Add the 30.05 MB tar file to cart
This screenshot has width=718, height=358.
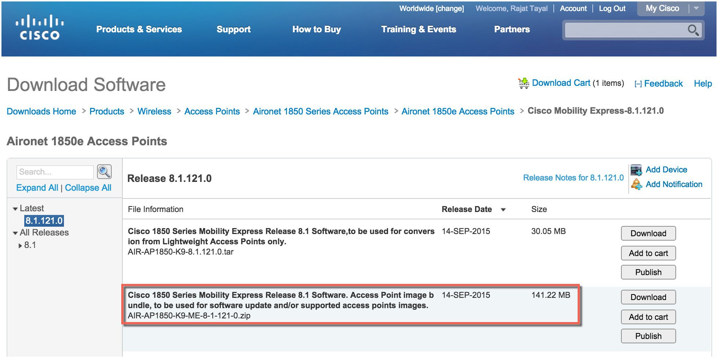(x=648, y=253)
